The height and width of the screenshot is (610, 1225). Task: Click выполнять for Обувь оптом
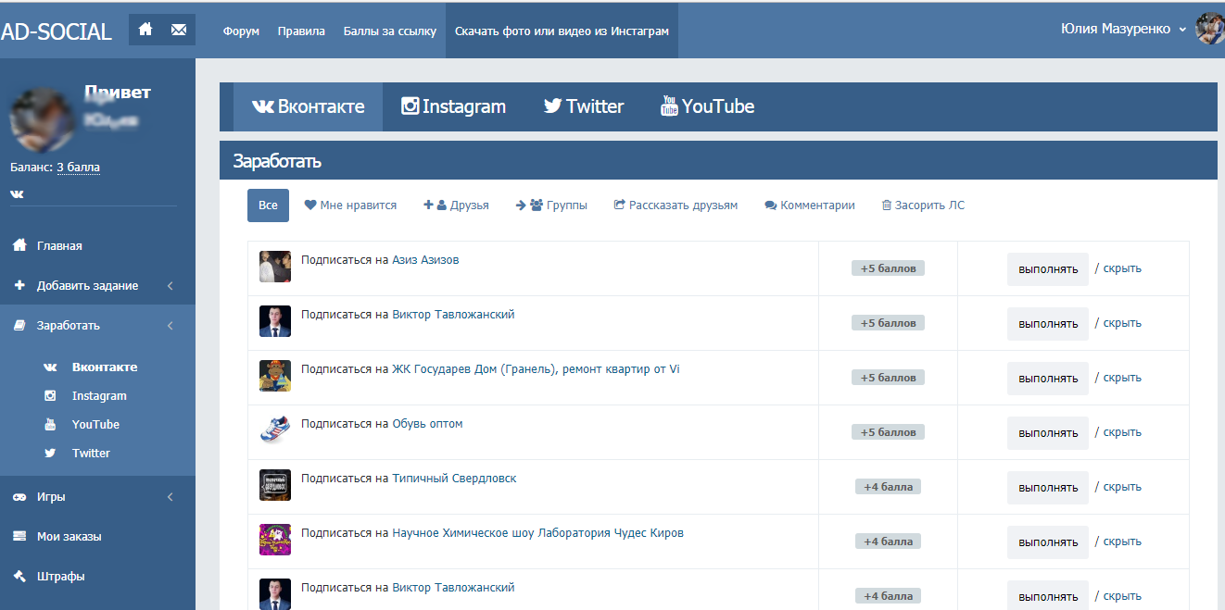point(1048,433)
